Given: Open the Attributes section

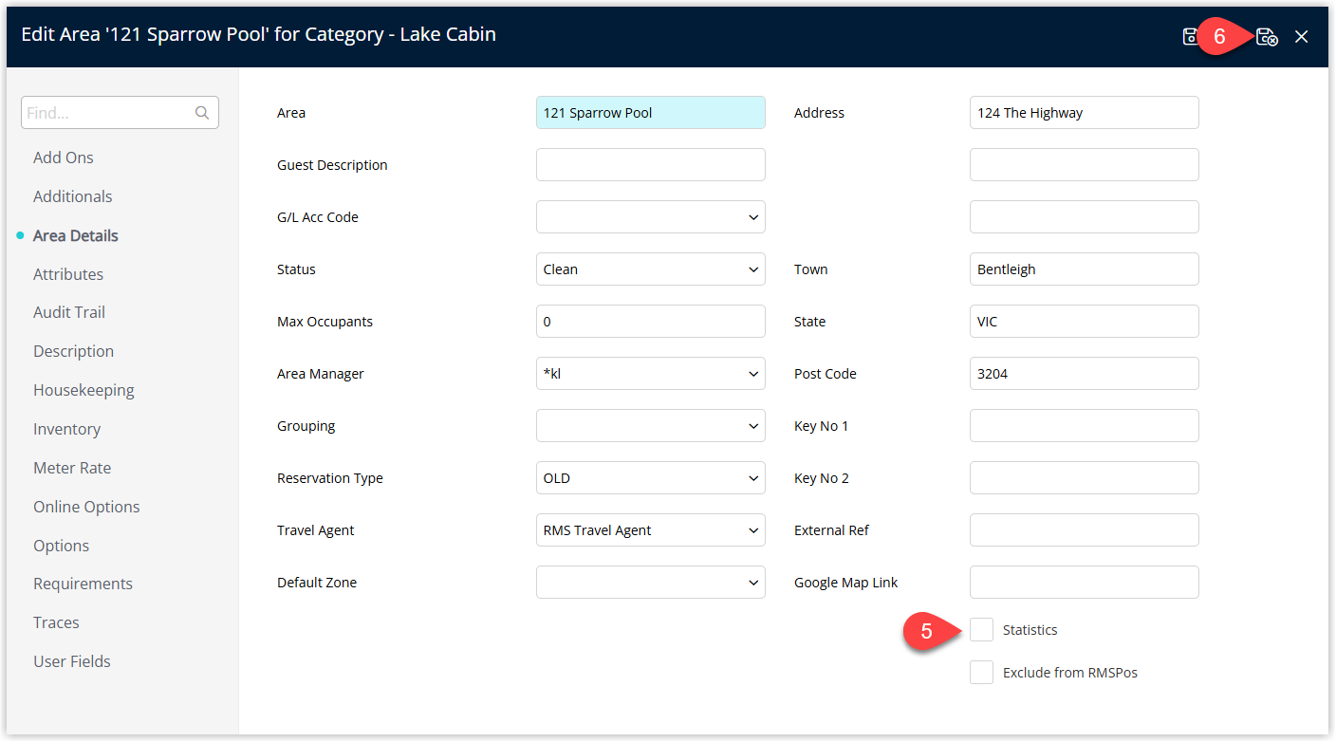Looking at the screenshot, I should point(68,274).
